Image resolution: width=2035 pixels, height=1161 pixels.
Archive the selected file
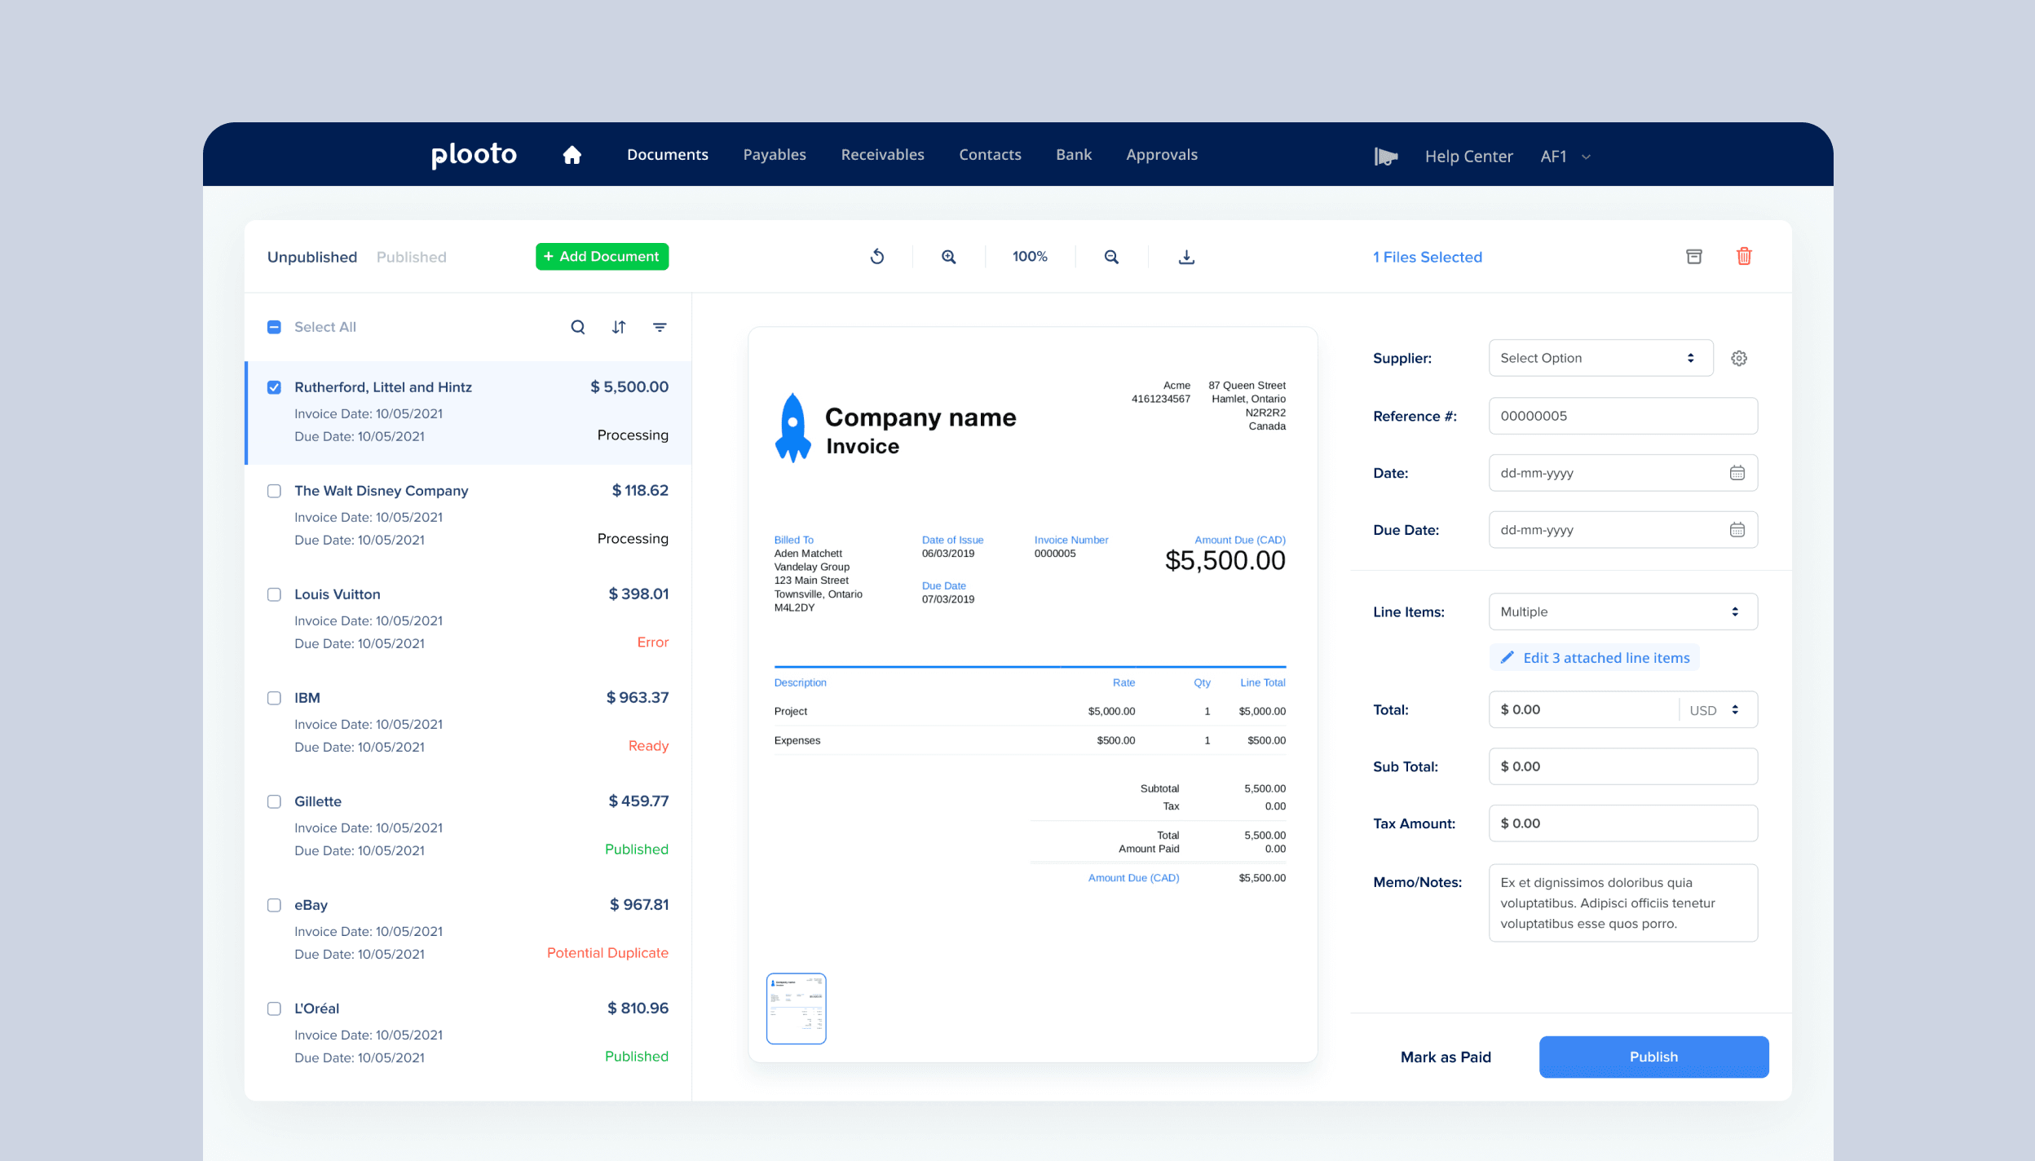(x=1693, y=257)
